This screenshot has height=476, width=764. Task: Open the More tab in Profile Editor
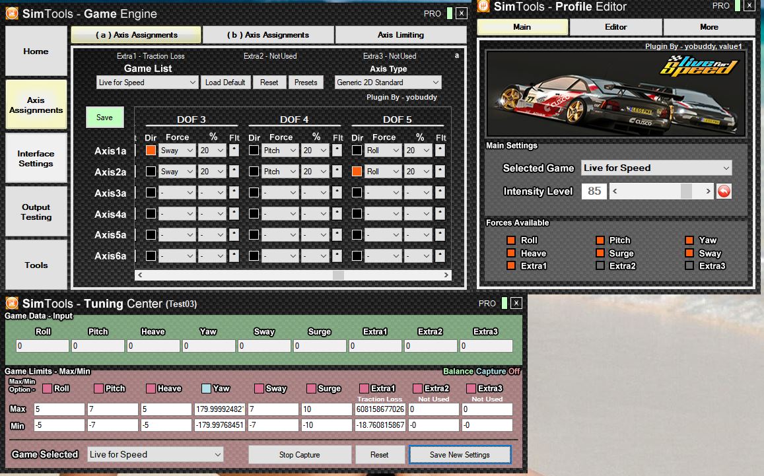(709, 27)
